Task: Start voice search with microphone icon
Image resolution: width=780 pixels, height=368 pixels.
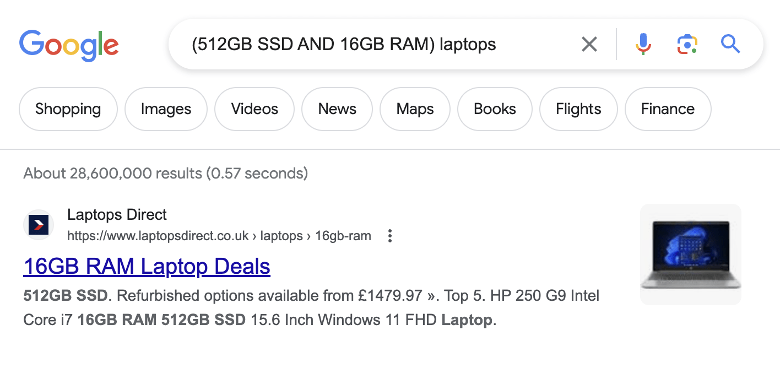Action: [x=643, y=44]
